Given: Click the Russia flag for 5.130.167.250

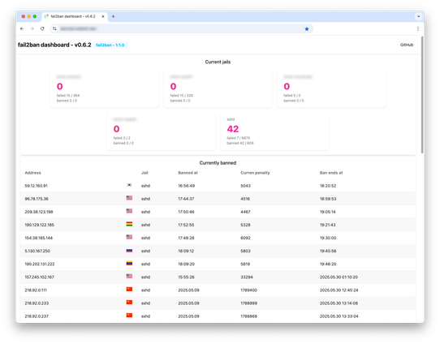Looking at the screenshot, I should click(x=129, y=251).
